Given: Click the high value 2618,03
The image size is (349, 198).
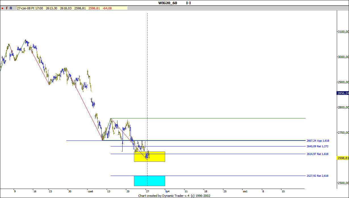Looking at the screenshot, I should tap(66, 8).
